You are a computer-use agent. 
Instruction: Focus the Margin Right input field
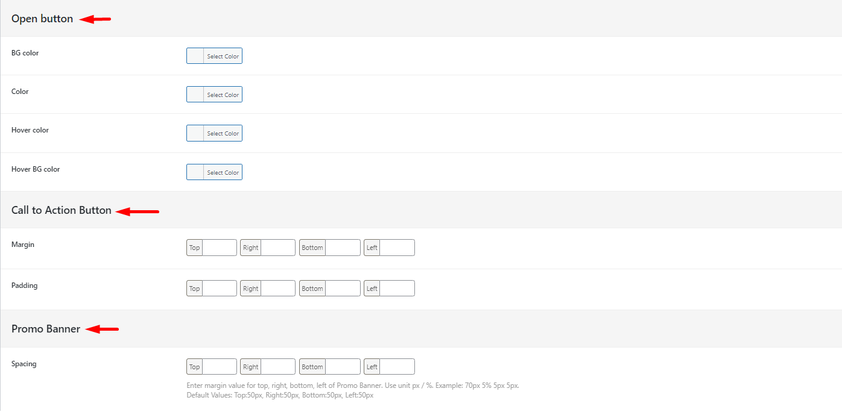coord(277,248)
